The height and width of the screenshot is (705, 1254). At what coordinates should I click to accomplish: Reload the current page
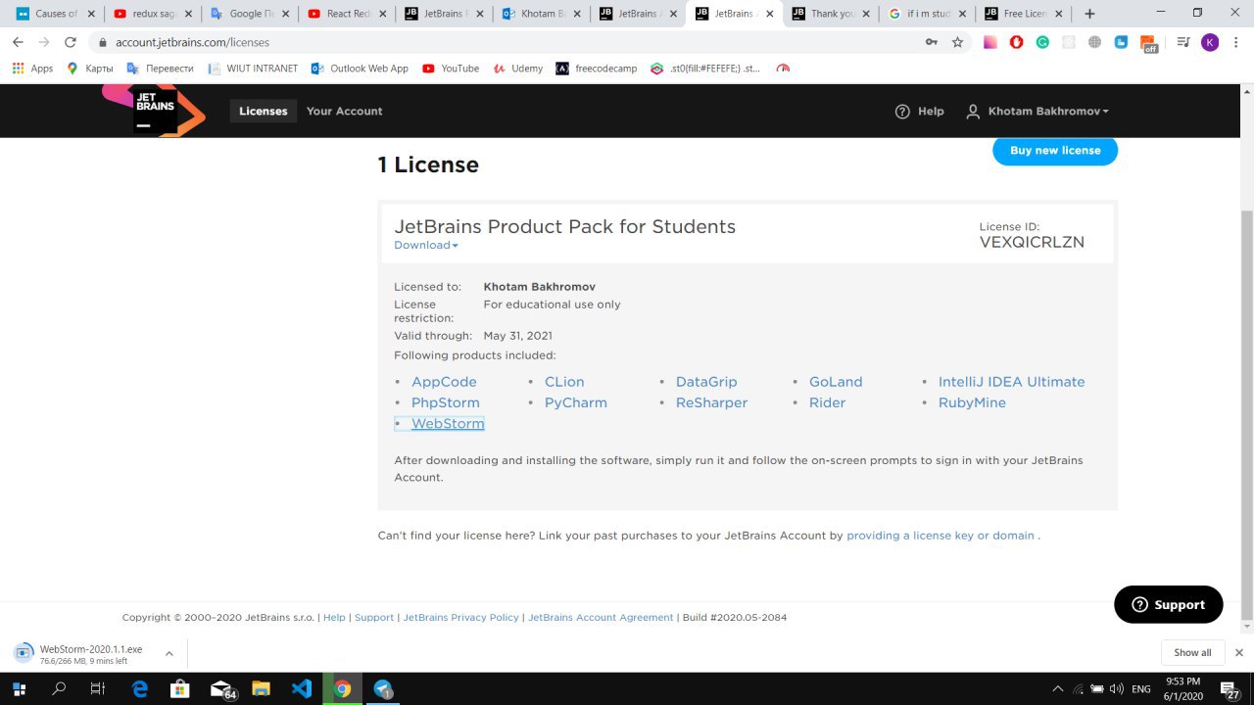pyautogui.click(x=71, y=42)
